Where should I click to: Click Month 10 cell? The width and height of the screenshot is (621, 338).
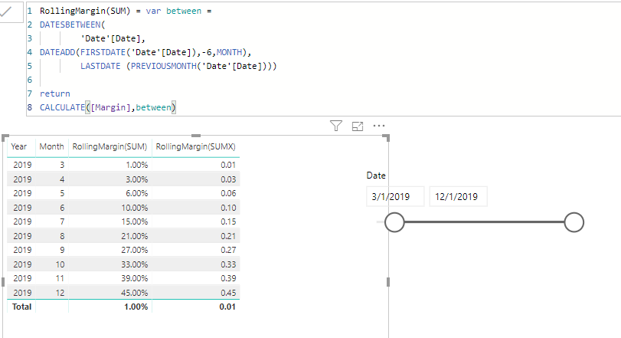coord(60,264)
